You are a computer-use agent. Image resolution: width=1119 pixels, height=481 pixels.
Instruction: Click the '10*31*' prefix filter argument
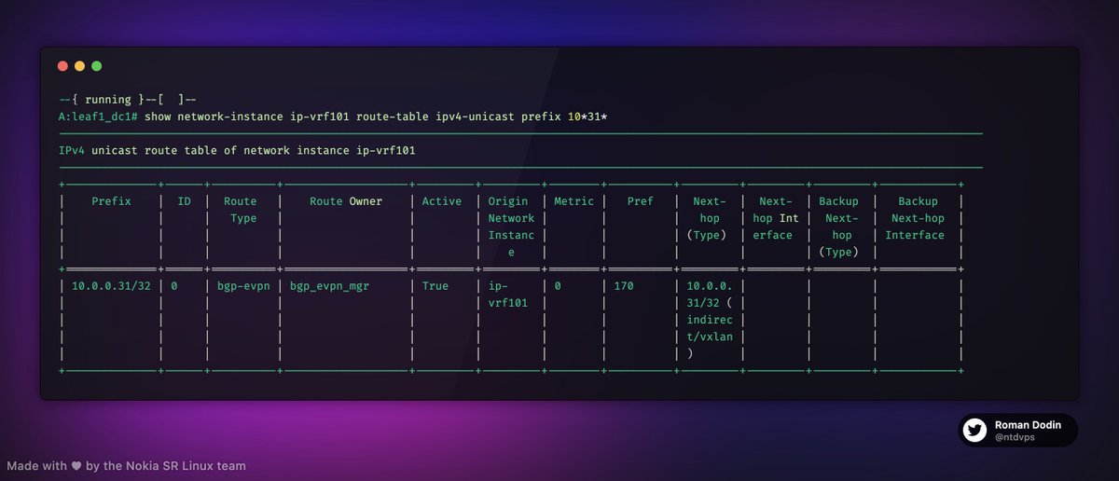[x=588, y=117]
